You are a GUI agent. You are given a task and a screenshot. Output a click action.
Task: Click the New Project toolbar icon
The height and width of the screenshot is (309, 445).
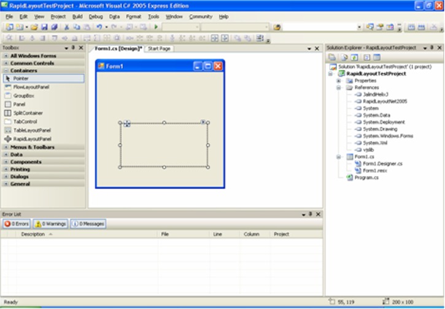coord(10,27)
